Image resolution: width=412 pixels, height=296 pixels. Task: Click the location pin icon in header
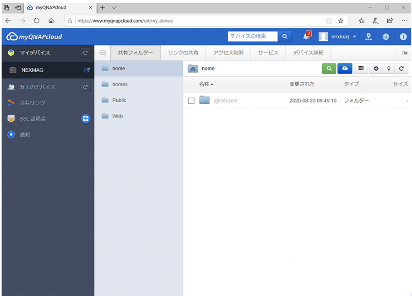pos(369,37)
